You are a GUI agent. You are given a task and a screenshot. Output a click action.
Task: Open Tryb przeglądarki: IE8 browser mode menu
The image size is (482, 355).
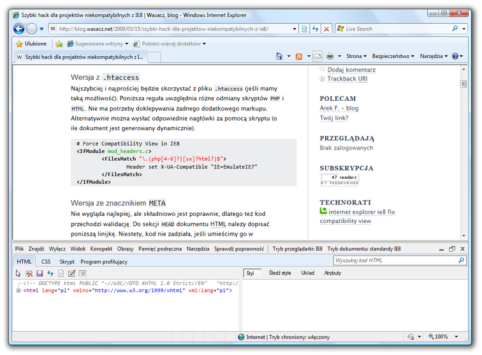297,249
